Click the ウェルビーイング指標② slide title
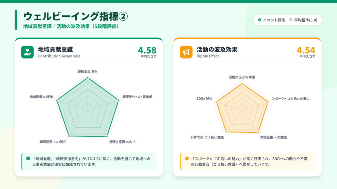Image resolution: width=337 pixels, height=189 pixels. pyautogui.click(x=75, y=16)
